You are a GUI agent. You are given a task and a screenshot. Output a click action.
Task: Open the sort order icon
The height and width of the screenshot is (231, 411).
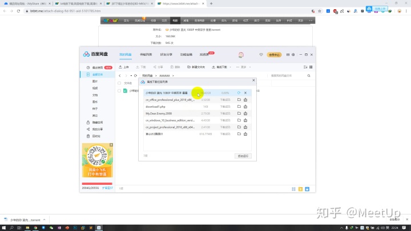305,67
